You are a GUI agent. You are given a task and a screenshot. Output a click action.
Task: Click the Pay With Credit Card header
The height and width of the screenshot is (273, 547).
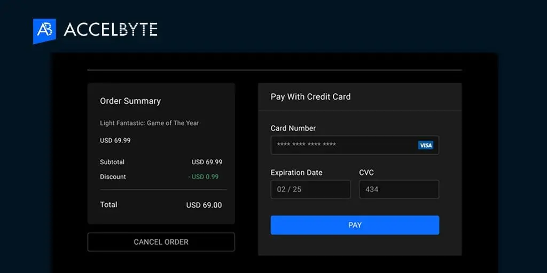310,97
